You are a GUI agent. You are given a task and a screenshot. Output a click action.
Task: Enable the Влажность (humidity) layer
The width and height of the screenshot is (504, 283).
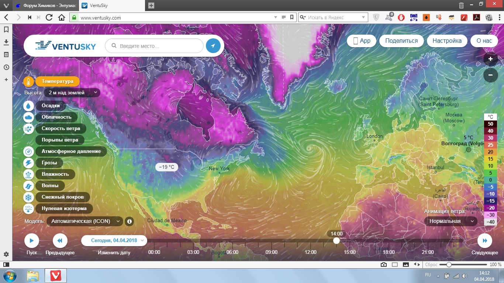pyautogui.click(x=55, y=174)
